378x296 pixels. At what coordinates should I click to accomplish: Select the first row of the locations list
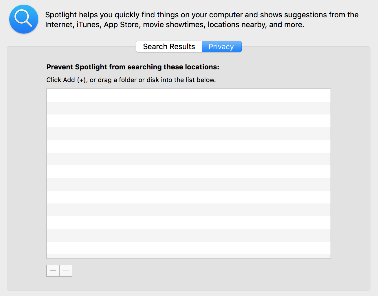coord(188,95)
